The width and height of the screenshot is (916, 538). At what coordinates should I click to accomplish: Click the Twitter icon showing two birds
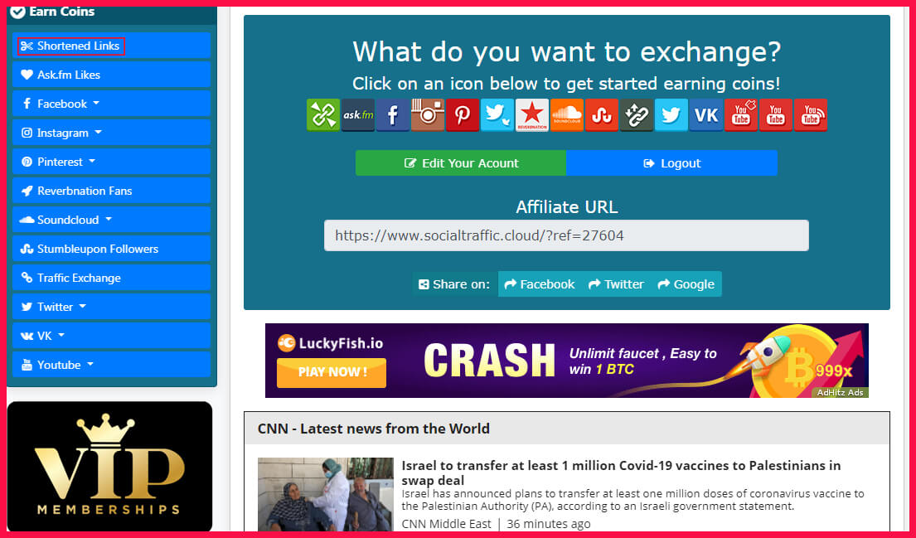(x=497, y=115)
